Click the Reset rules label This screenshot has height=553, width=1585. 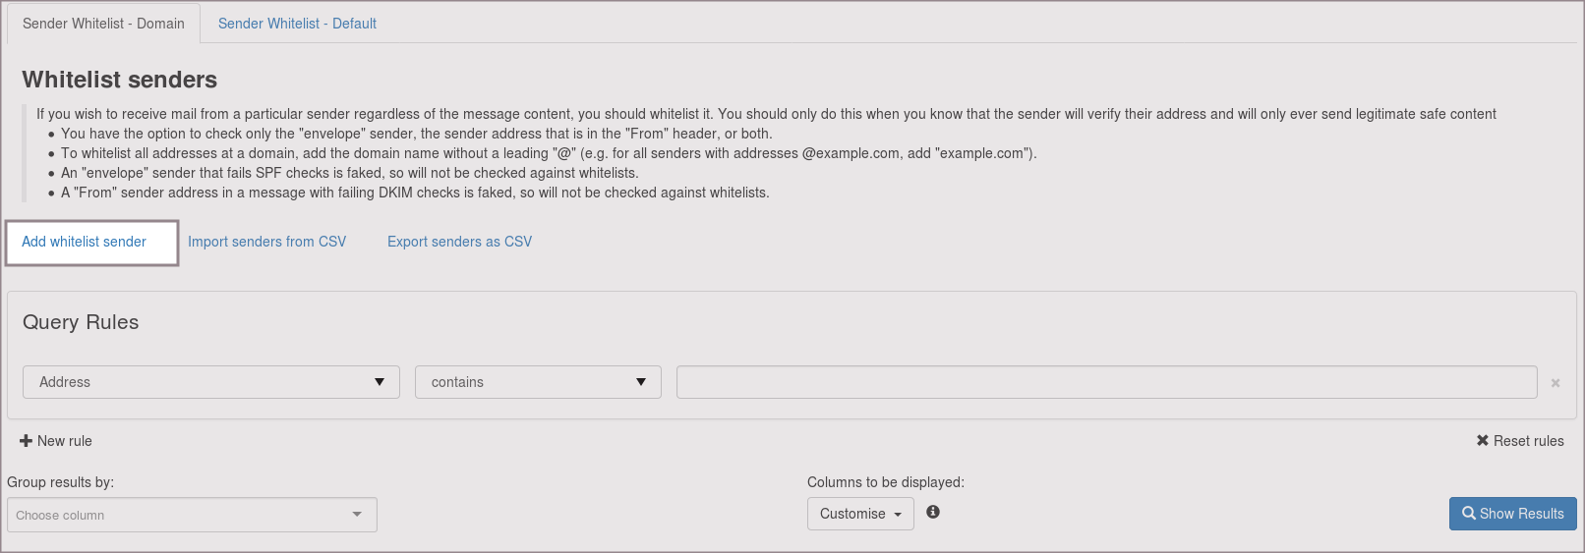(1528, 441)
